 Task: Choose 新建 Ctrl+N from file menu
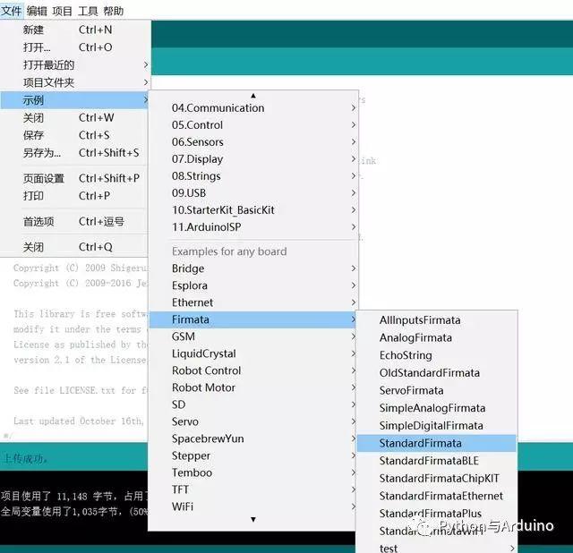(x=75, y=30)
